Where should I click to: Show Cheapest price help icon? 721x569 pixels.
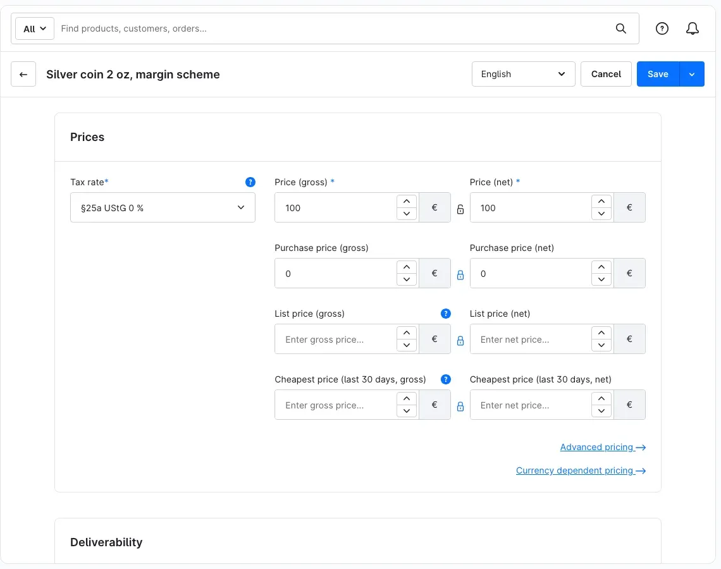[446, 379]
